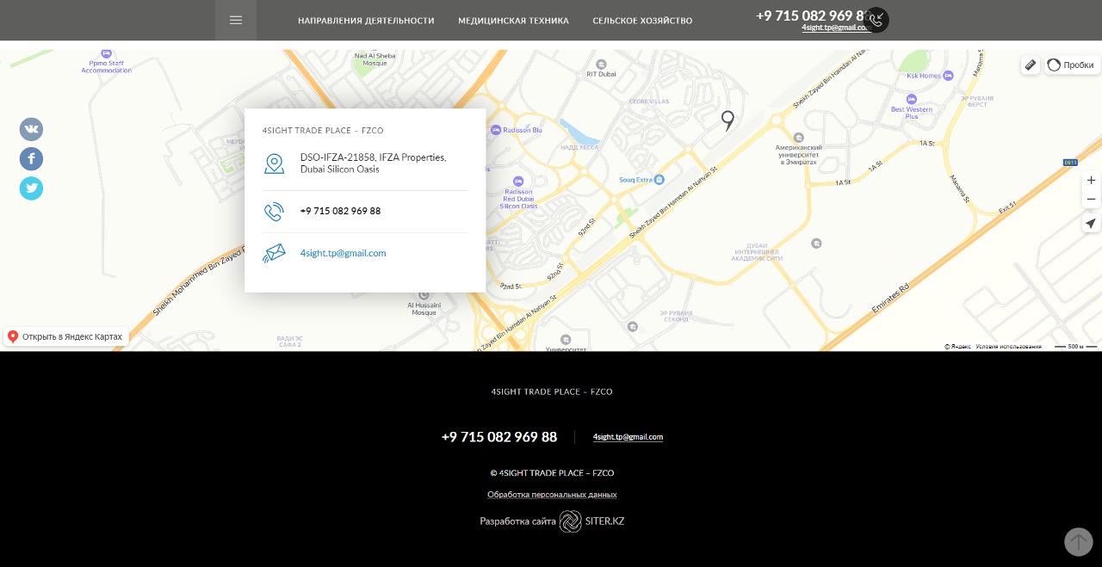Open the VK social page icon
This screenshot has width=1102, height=567.
click(x=31, y=130)
